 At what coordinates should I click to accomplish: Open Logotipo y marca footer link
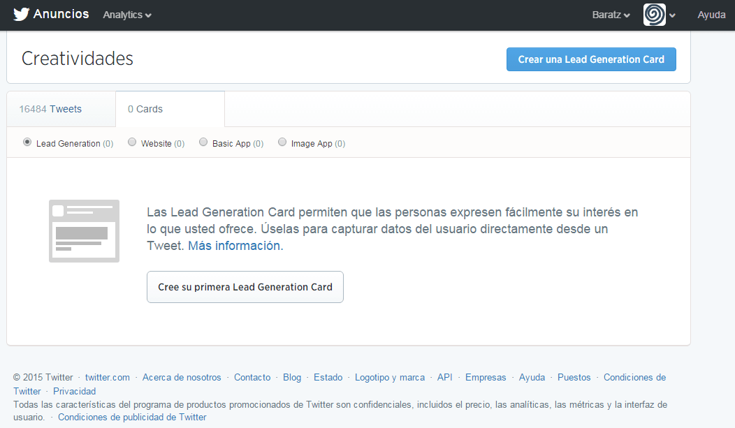tap(390, 378)
